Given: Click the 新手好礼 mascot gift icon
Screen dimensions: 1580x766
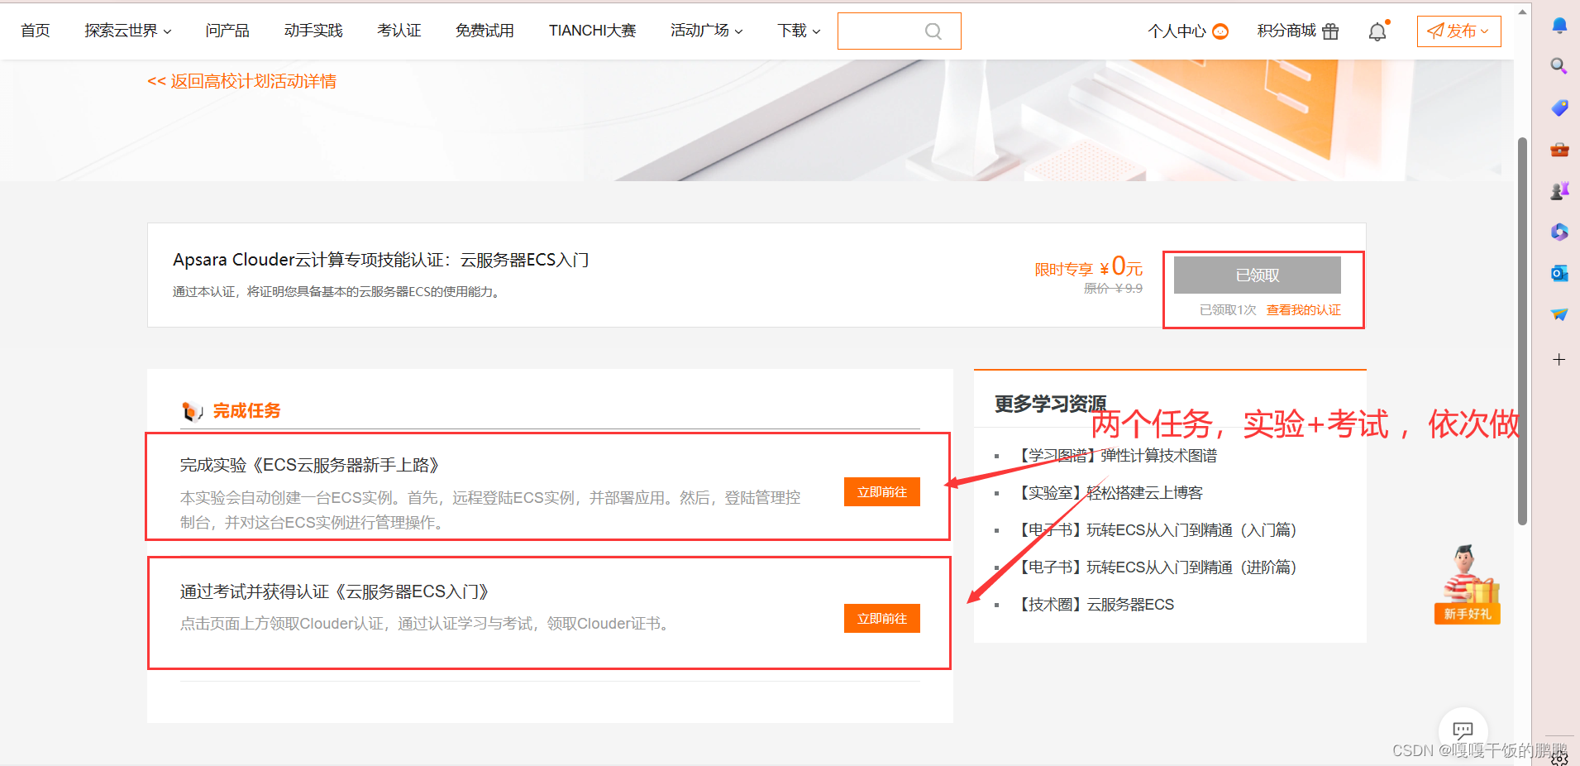Looking at the screenshot, I should [1468, 584].
